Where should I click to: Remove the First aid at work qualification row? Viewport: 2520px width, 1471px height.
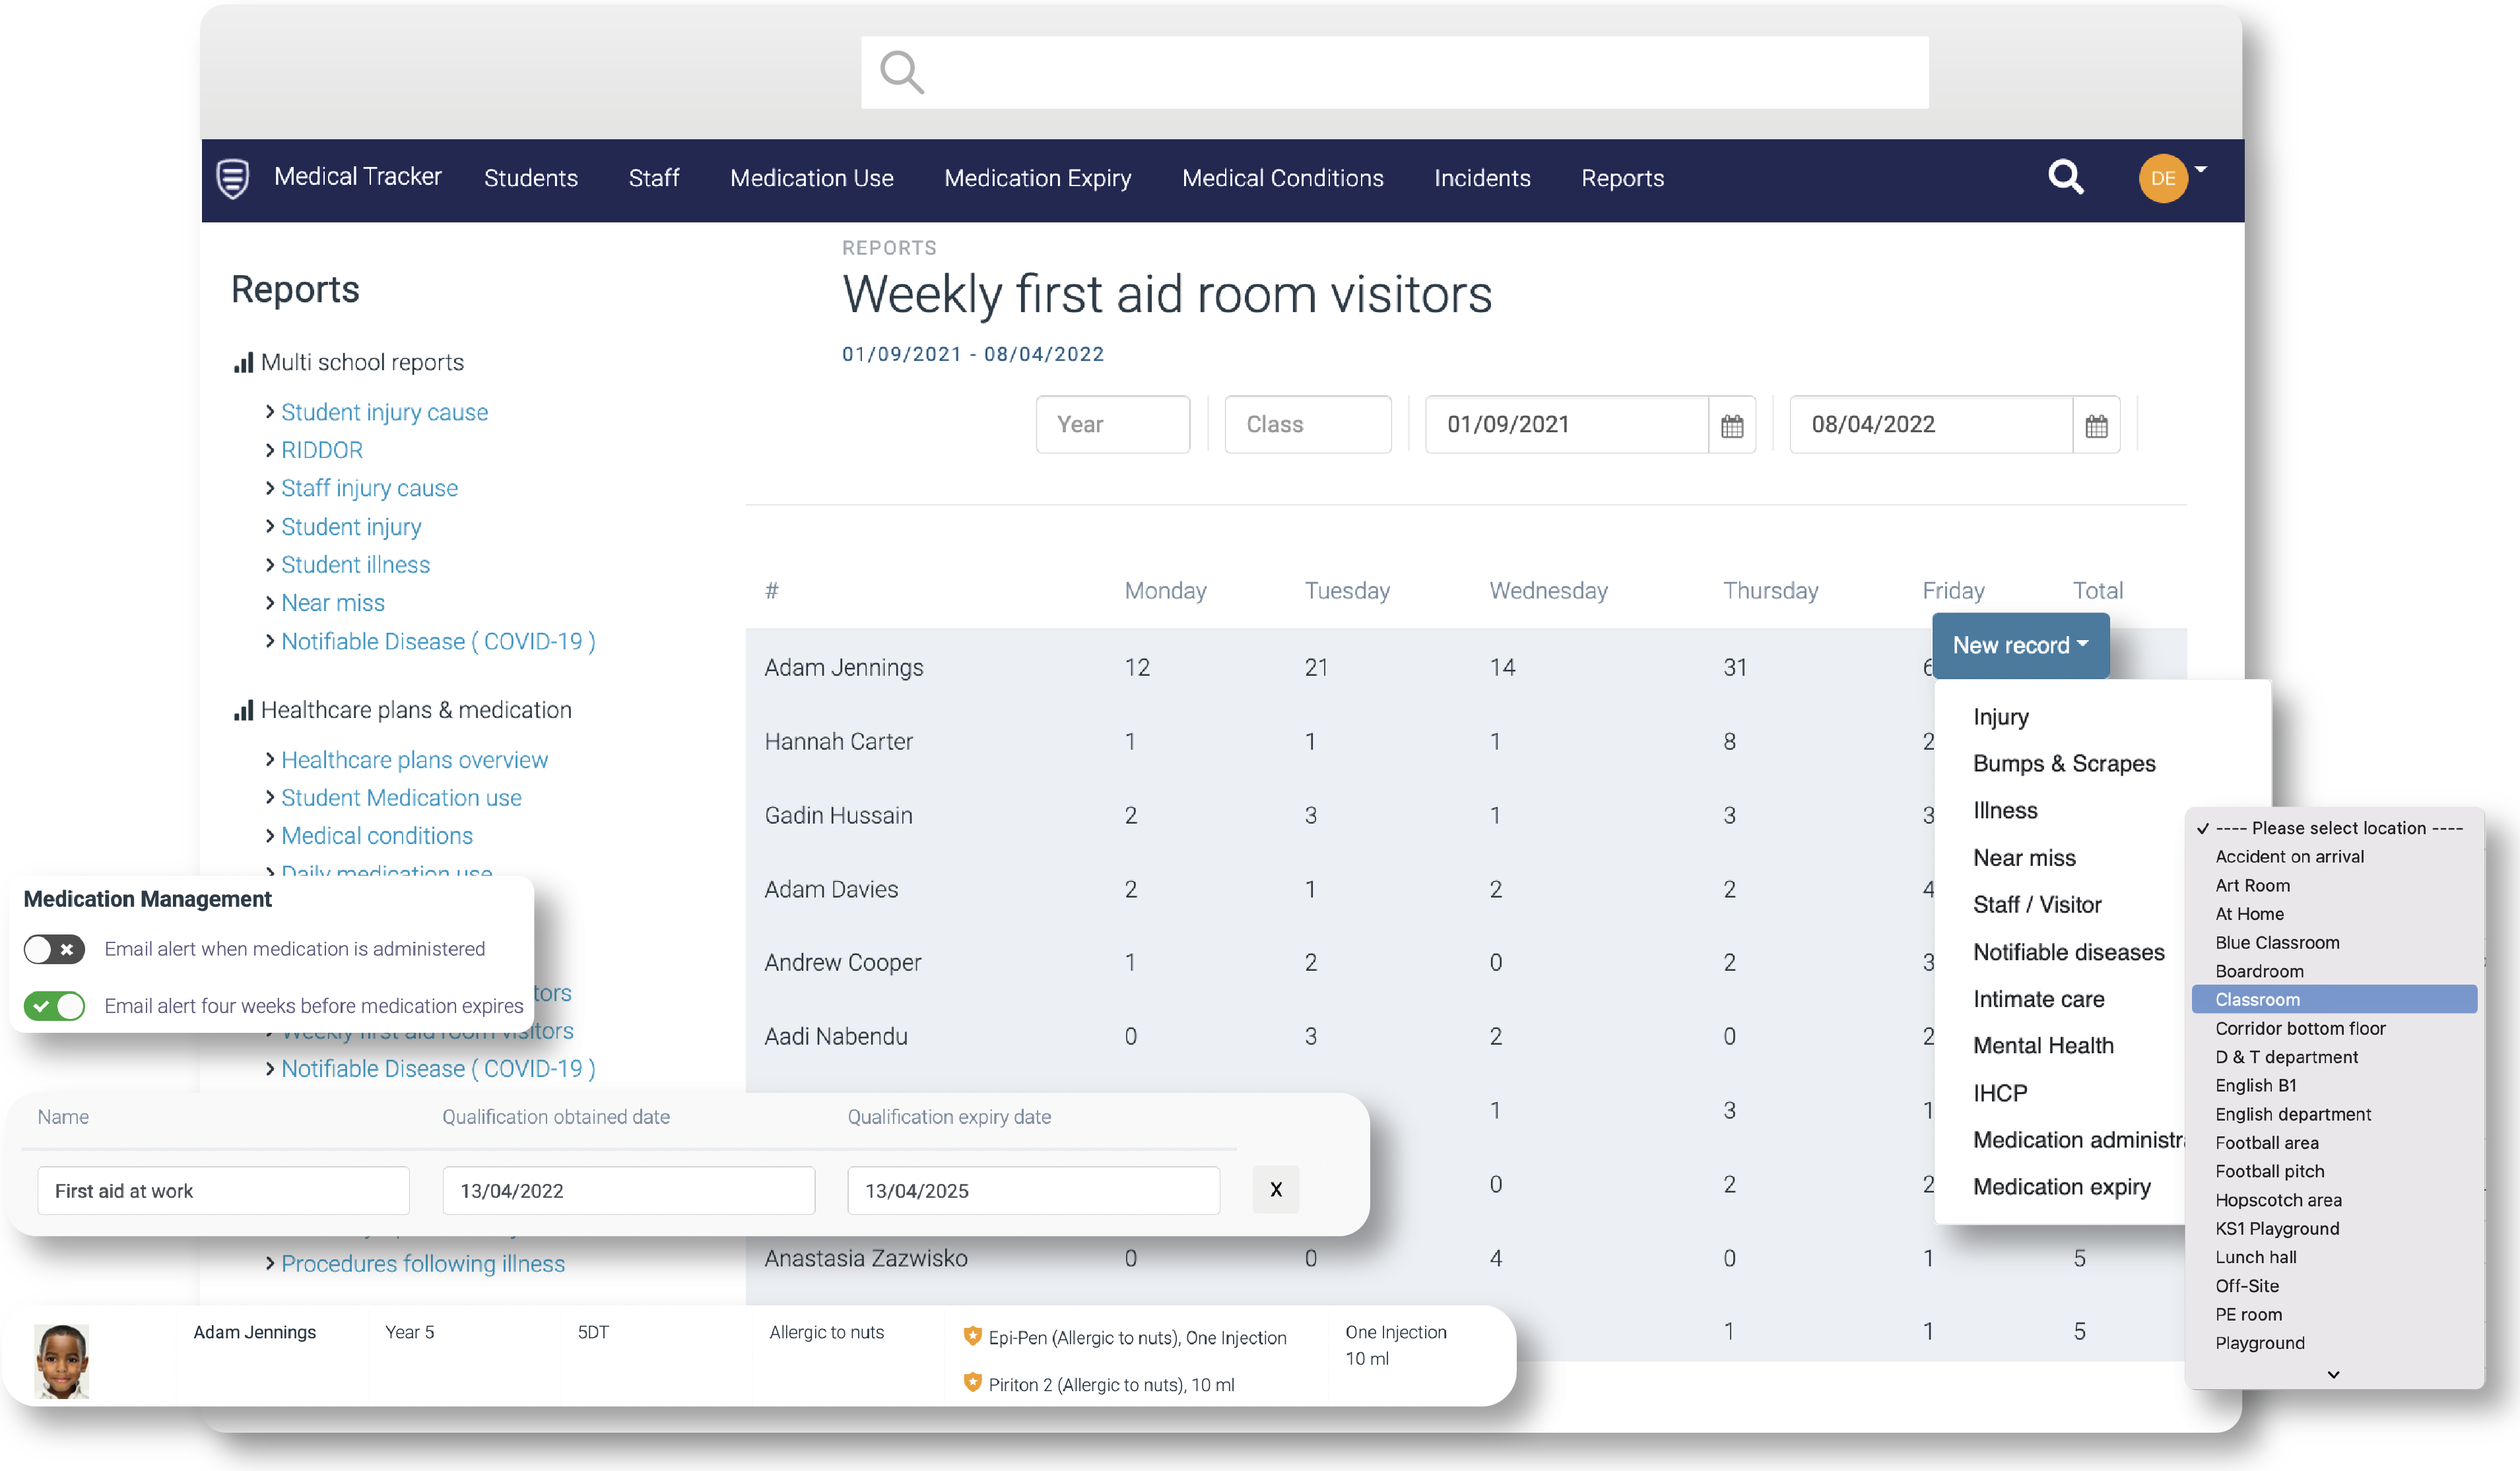1275,1189
